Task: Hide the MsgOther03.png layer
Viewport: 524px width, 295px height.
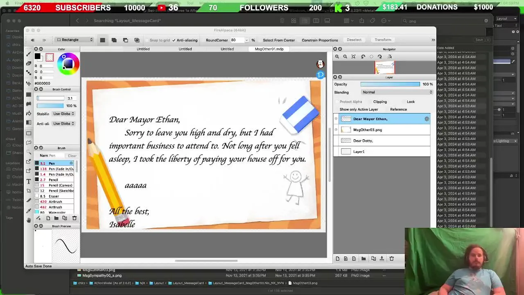Action: click(x=336, y=130)
